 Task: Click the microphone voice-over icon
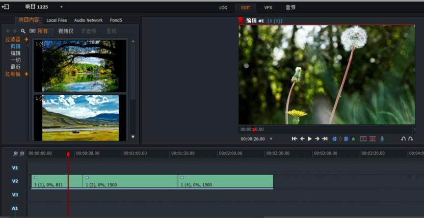pyautogui.click(x=382, y=139)
